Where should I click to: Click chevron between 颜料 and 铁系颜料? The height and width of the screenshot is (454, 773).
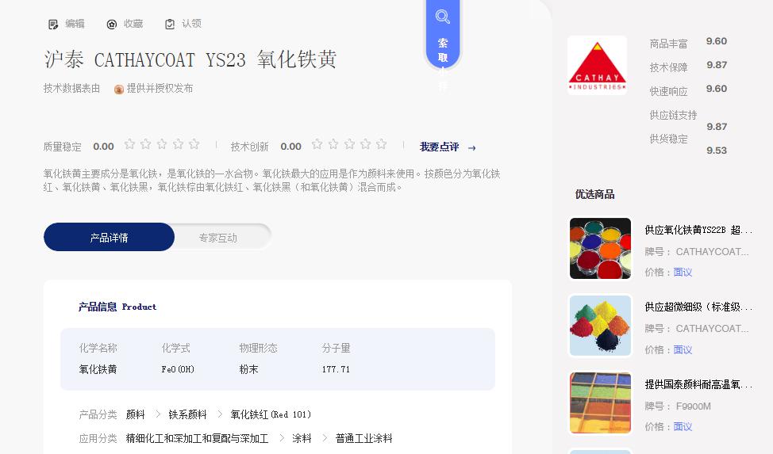(x=158, y=414)
